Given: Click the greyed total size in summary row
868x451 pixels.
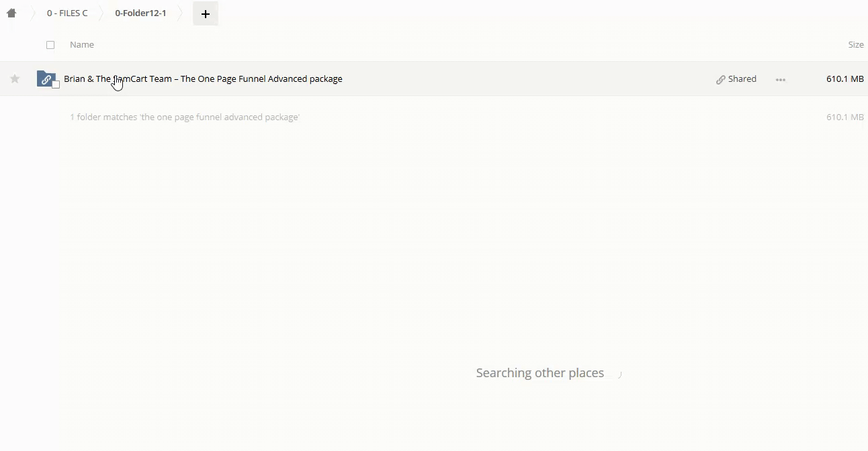Looking at the screenshot, I should pos(844,117).
